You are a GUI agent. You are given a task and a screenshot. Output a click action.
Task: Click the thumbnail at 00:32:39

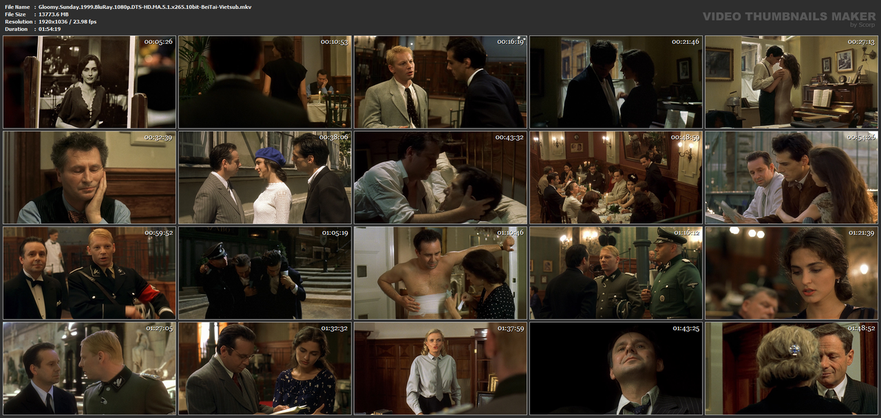click(89, 177)
